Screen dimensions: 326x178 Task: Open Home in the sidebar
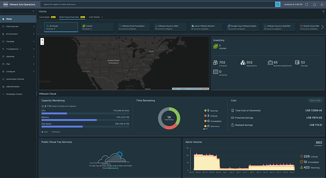pyautogui.click(x=18, y=19)
